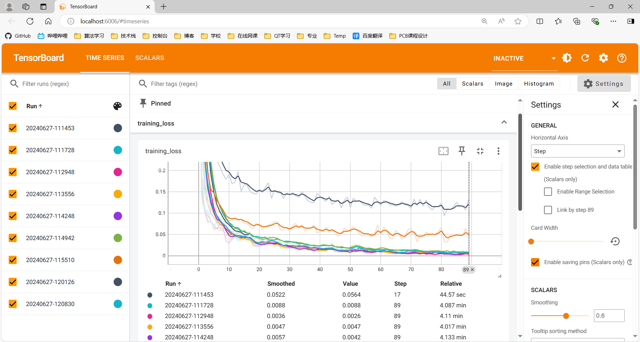This screenshot has height=342, width=640.
Task: Filter cards by All
Action: [447, 84]
